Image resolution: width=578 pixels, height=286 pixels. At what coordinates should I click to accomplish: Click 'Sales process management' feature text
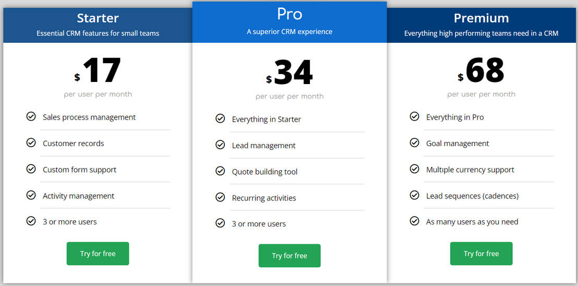[89, 117]
